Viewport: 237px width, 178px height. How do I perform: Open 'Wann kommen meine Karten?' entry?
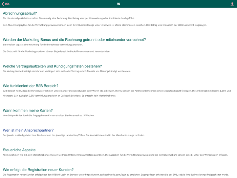(x=28, y=111)
